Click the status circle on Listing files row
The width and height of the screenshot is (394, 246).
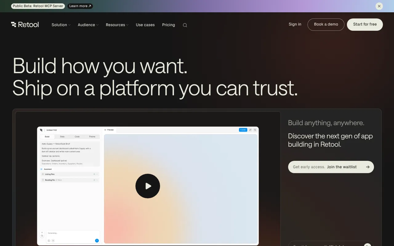(x=94, y=174)
